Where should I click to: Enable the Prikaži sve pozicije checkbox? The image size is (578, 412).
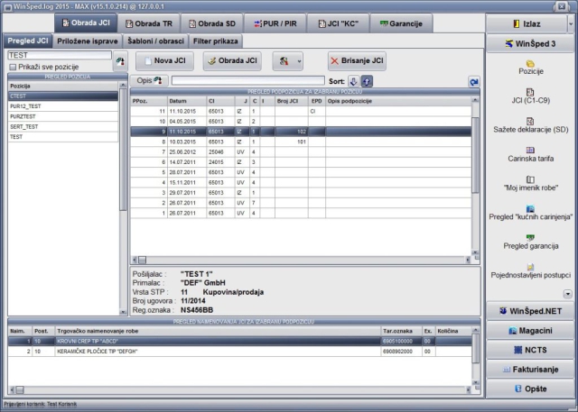click(x=13, y=67)
